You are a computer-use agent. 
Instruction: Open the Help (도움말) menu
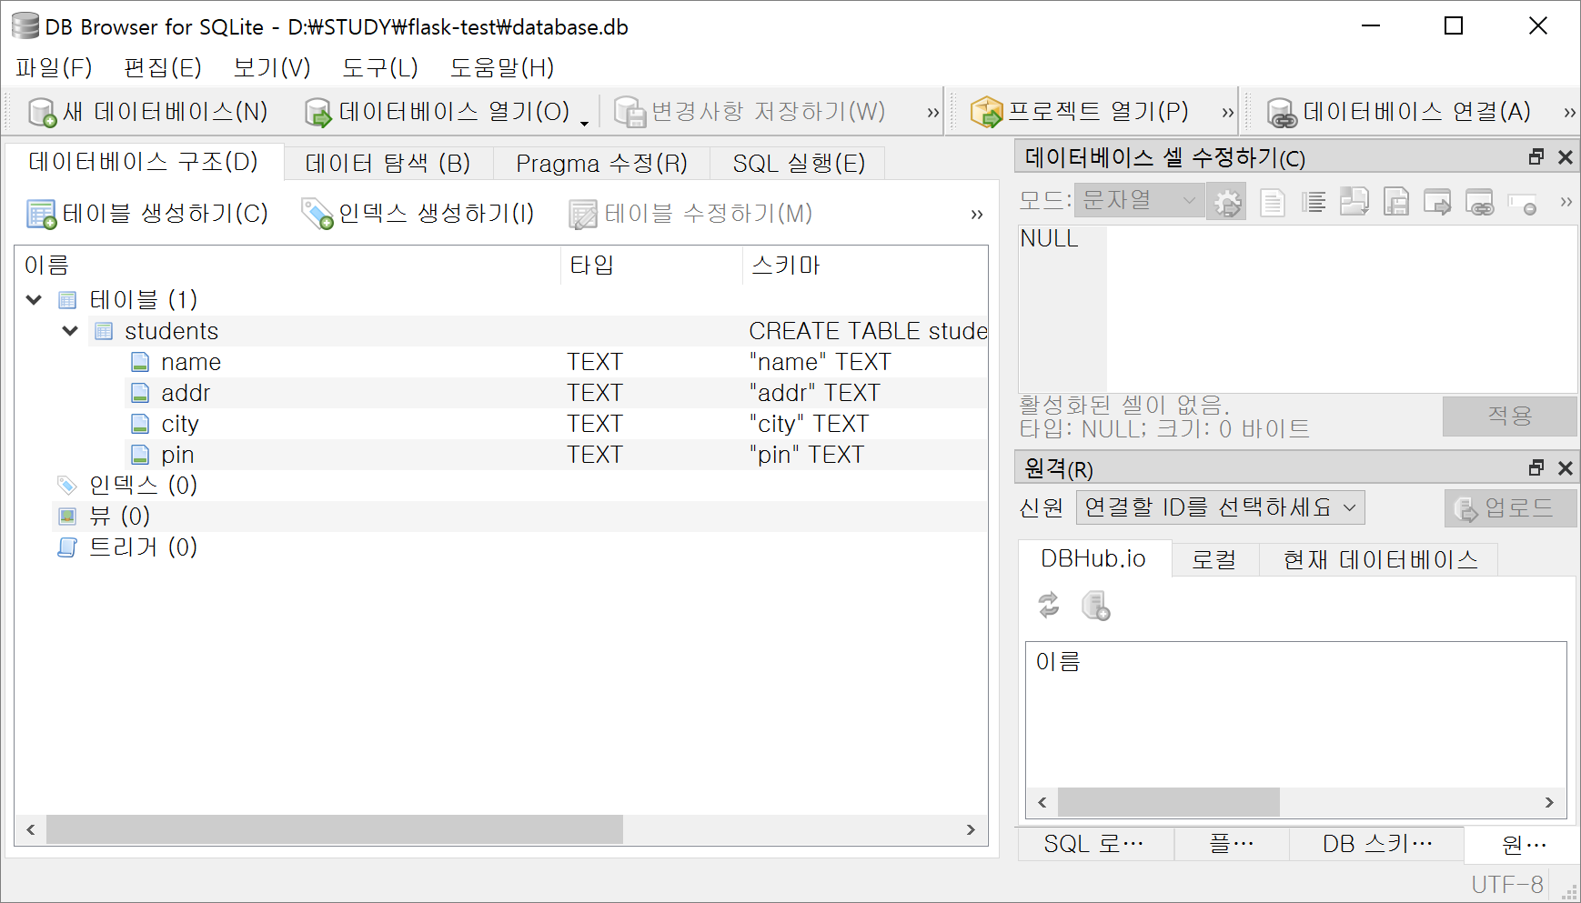tap(502, 67)
